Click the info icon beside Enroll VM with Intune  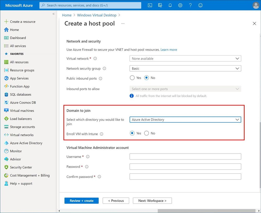(102, 134)
